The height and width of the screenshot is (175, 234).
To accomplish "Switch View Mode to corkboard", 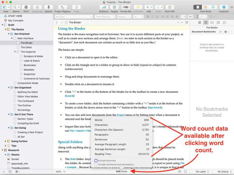I will [x=206, y=7].
